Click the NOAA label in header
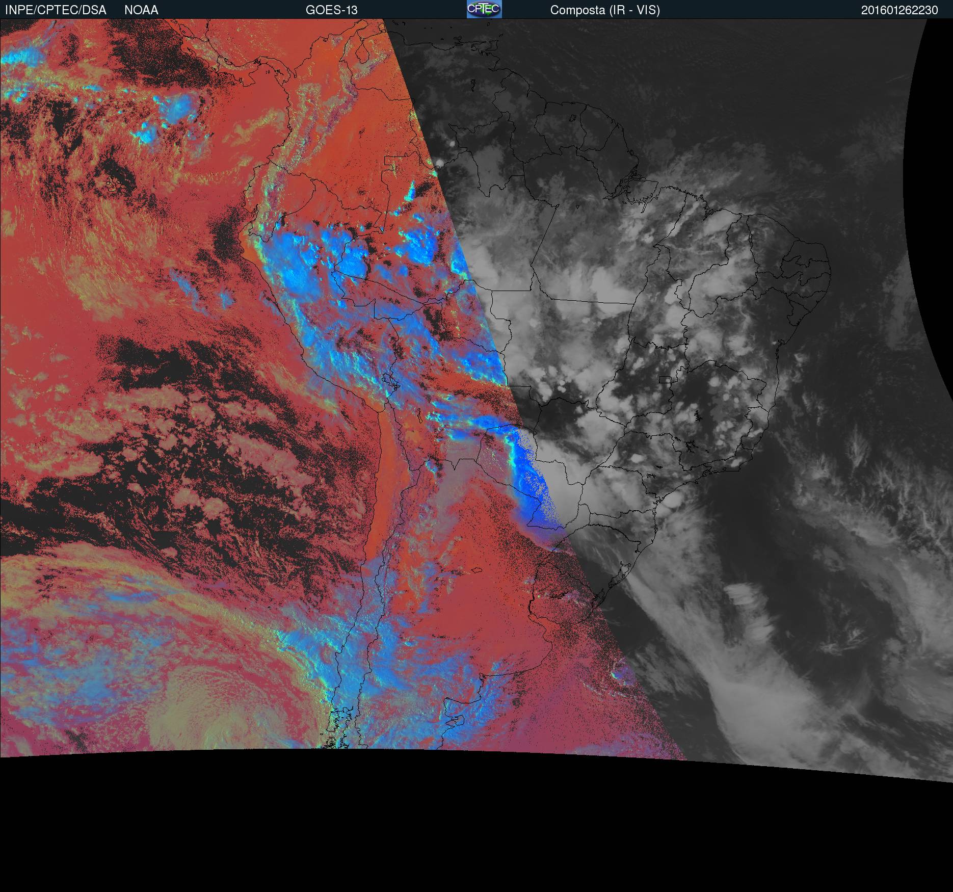This screenshot has width=953, height=892. tap(141, 10)
